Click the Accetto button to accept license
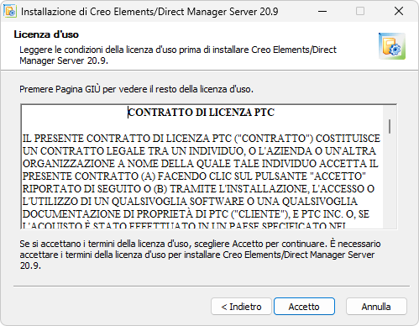 pos(304,307)
